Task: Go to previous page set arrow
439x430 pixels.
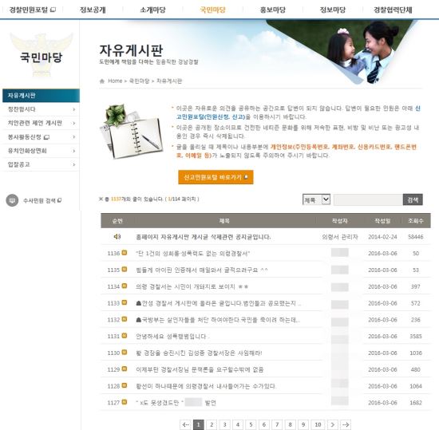Action: [185, 424]
